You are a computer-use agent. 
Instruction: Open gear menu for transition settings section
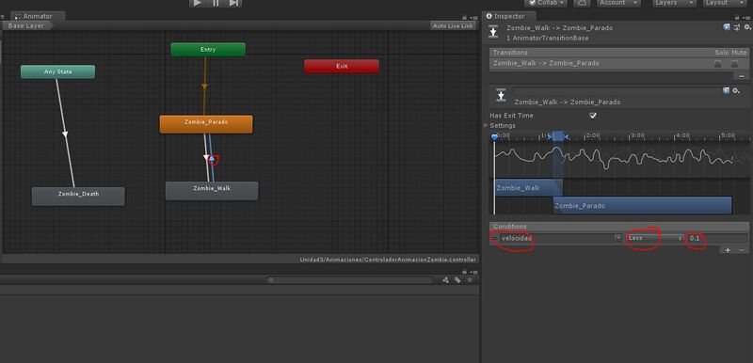tap(736, 90)
